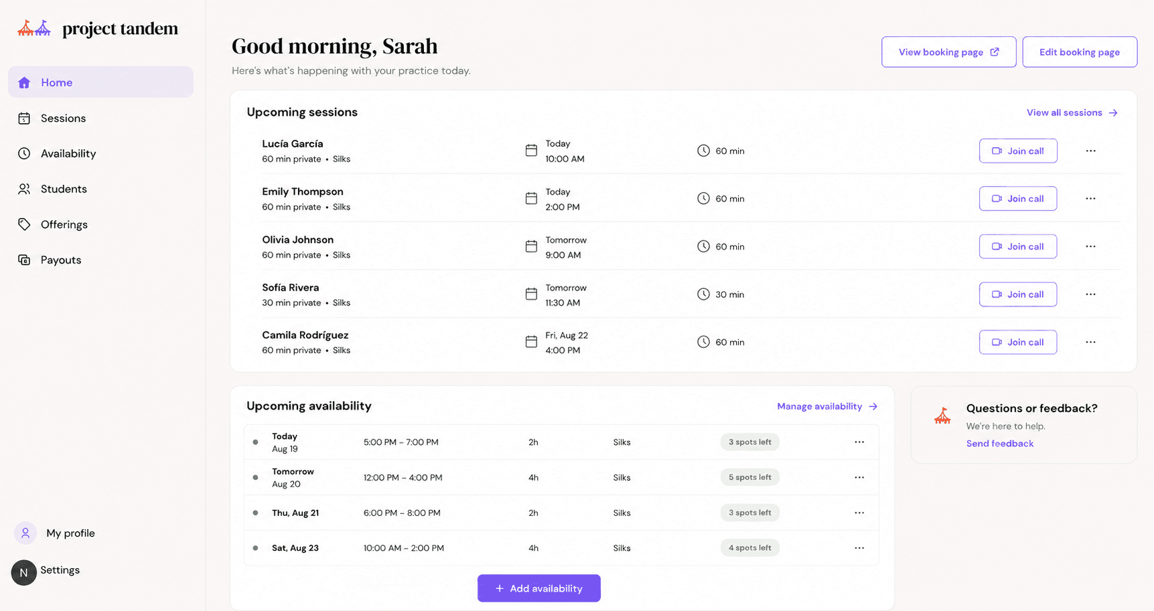1154x611 pixels.
Task: Open more options for Olivia Johnson session
Action: (1090, 246)
